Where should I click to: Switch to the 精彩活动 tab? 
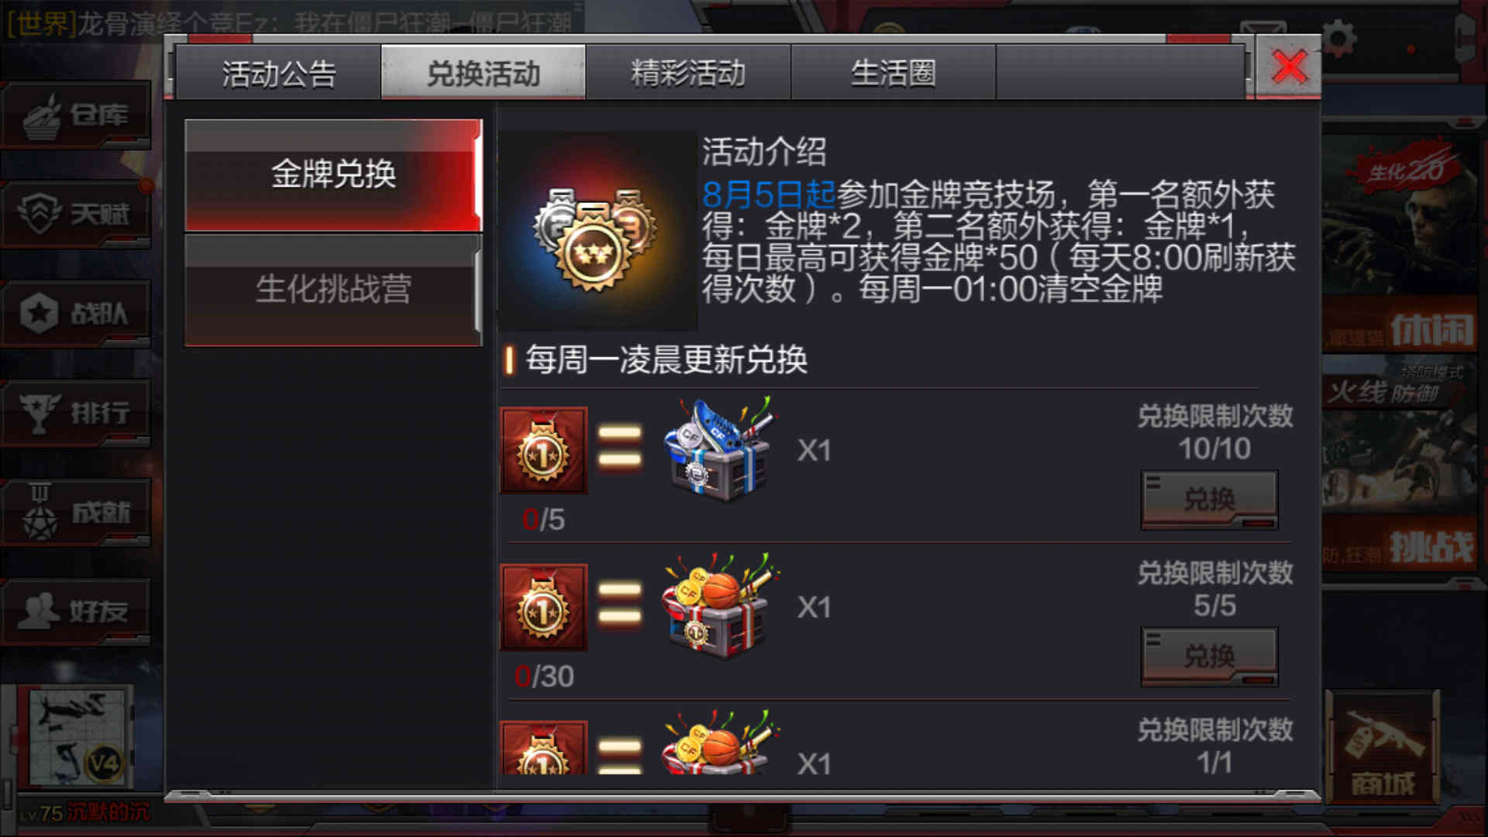click(688, 73)
